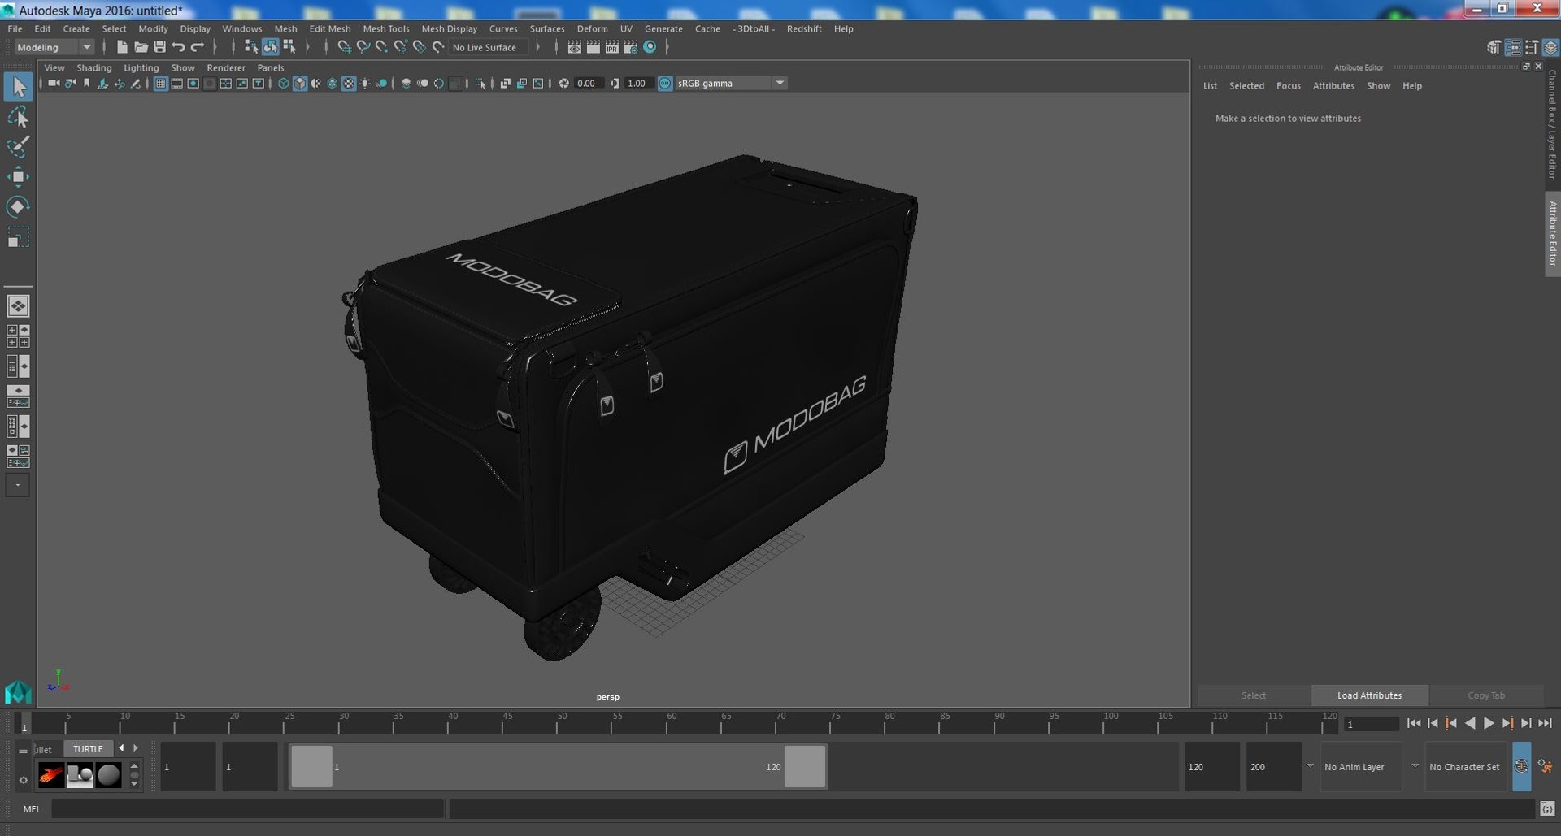Click the MEL command line input
1561x836 pixels.
(248, 808)
